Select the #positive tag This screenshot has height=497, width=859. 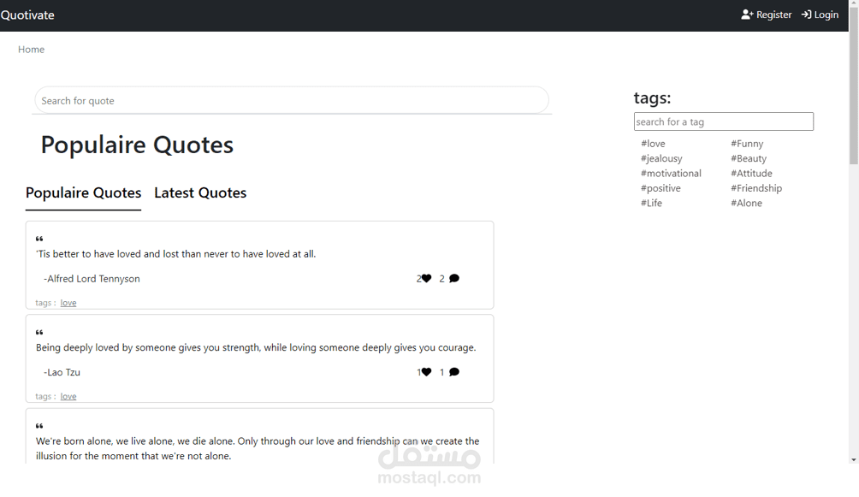point(661,188)
